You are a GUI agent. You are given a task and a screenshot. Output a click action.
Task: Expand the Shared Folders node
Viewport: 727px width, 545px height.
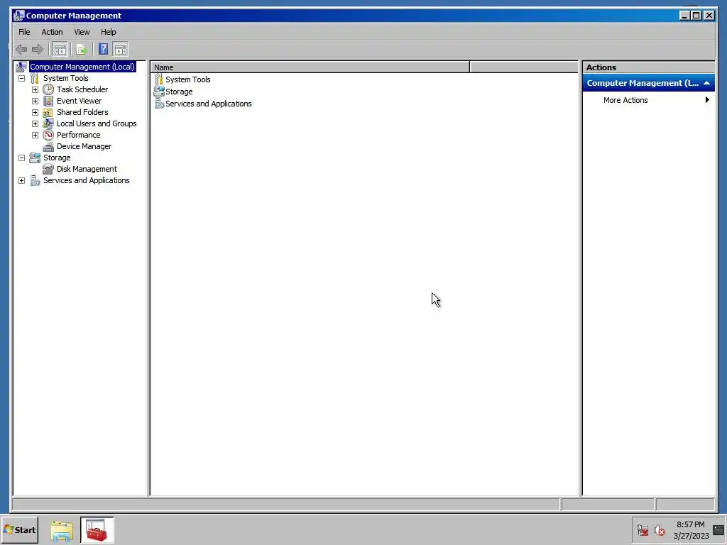(x=35, y=112)
